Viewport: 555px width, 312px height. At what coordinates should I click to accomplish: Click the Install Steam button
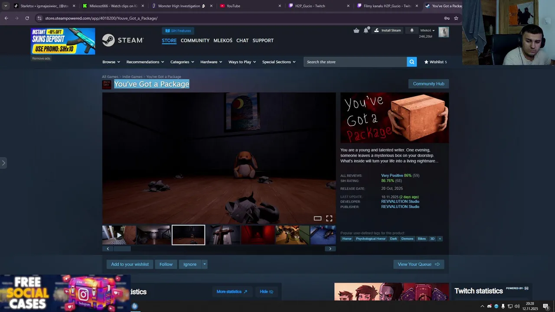coord(388,30)
